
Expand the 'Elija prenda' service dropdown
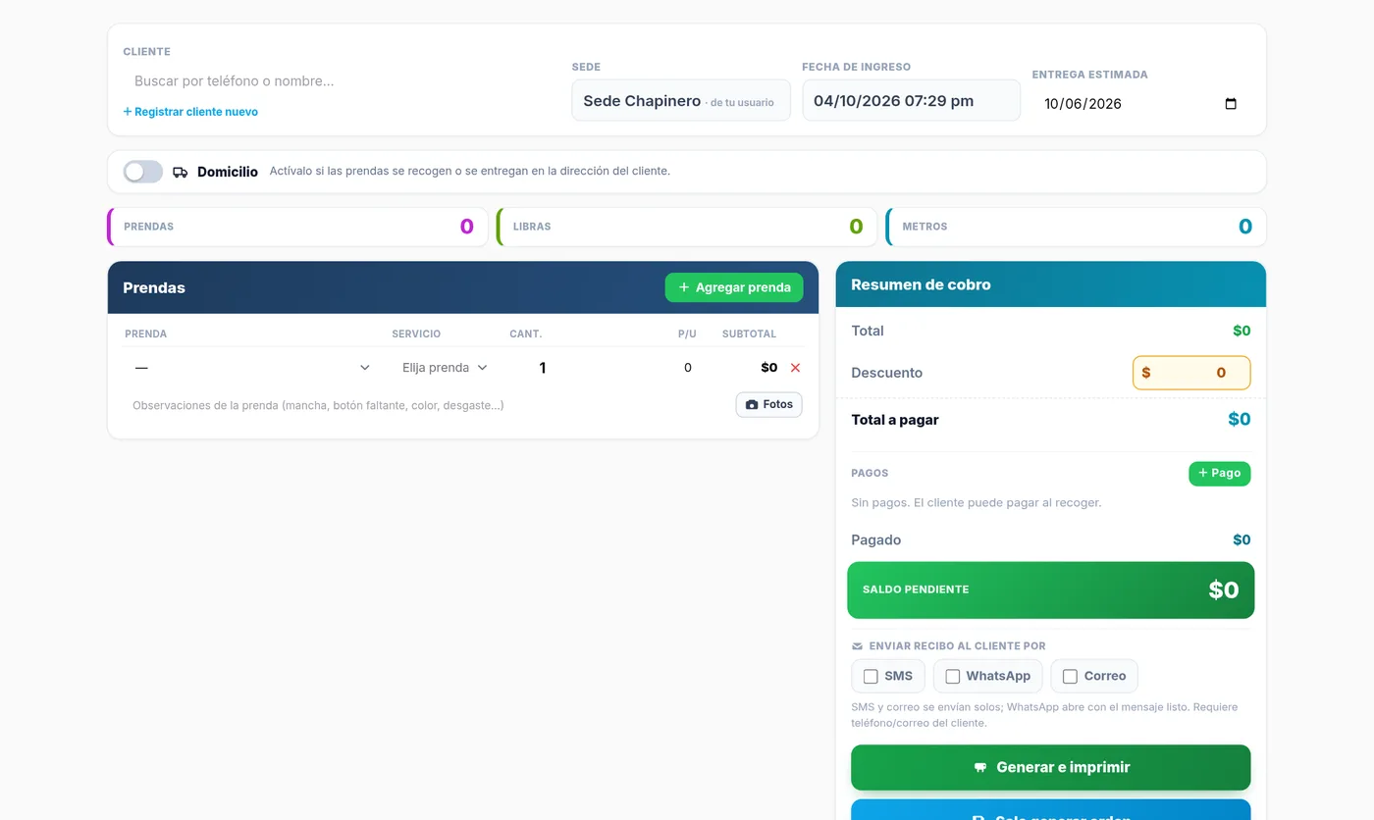(x=445, y=368)
